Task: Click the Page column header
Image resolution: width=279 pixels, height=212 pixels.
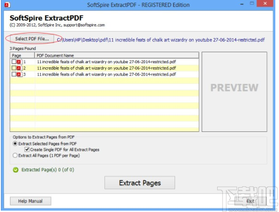Action: [x=22, y=55]
